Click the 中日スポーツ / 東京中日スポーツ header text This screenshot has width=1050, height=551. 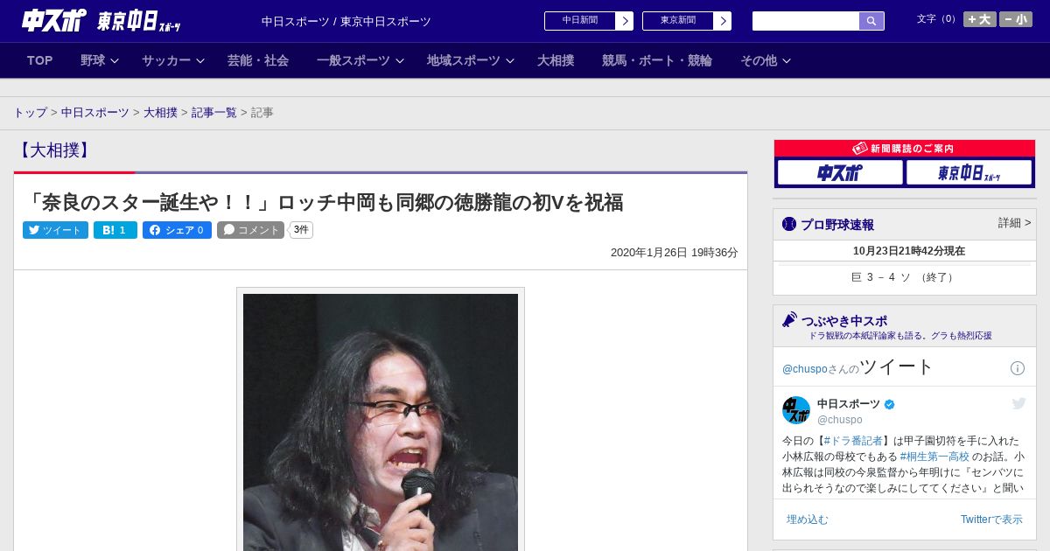coord(346,21)
